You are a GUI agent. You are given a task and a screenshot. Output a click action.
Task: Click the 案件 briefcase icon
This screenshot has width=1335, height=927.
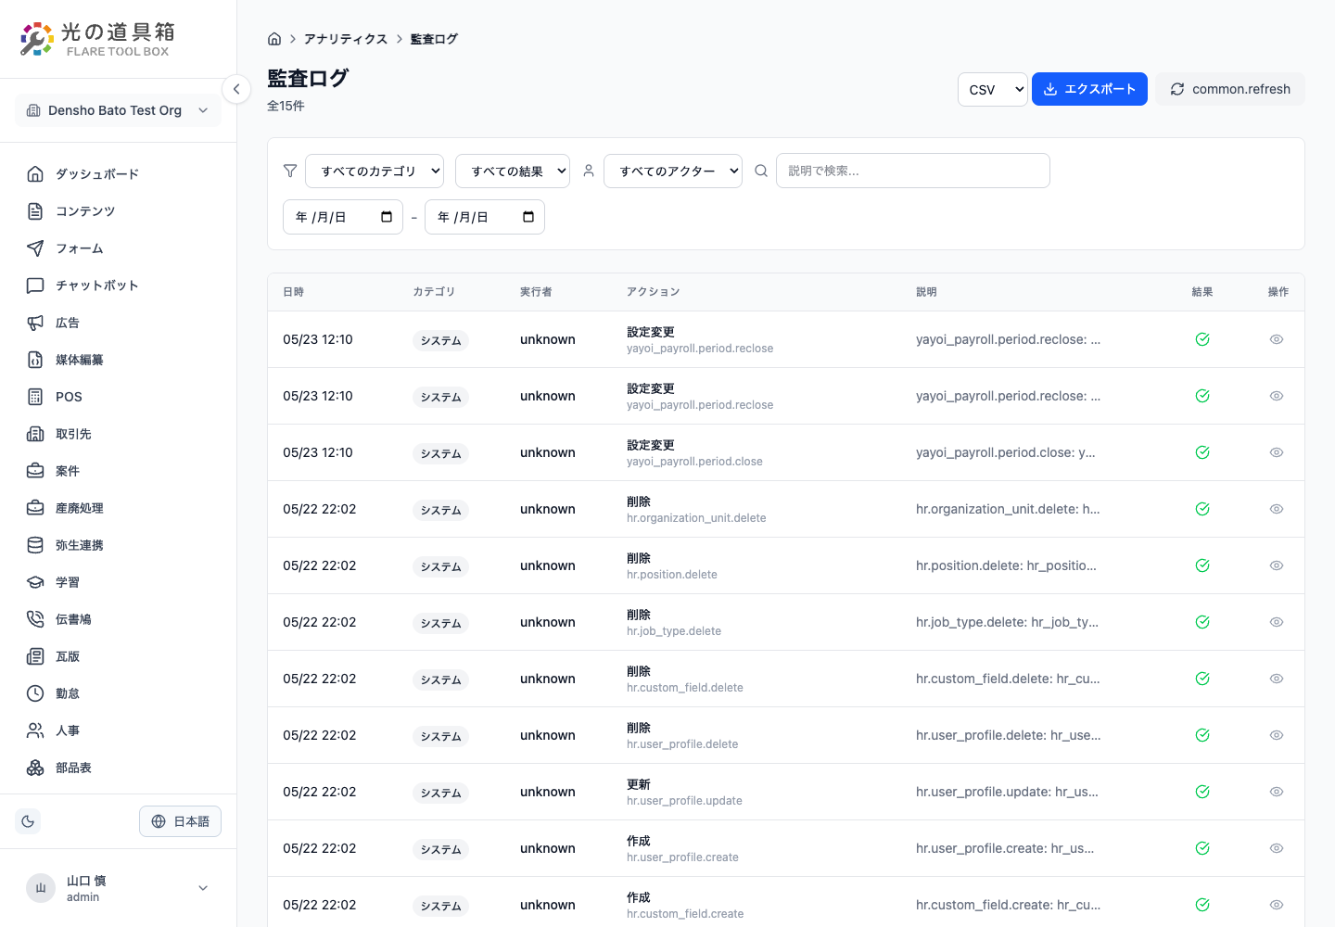point(35,471)
